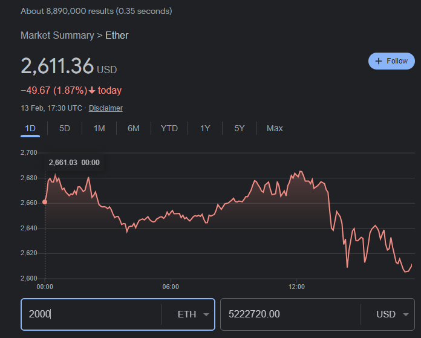The width and height of the screenshot is (421, 338).
Task: Click the 2,611.36 USD price value
Action: tap(57, 66)
